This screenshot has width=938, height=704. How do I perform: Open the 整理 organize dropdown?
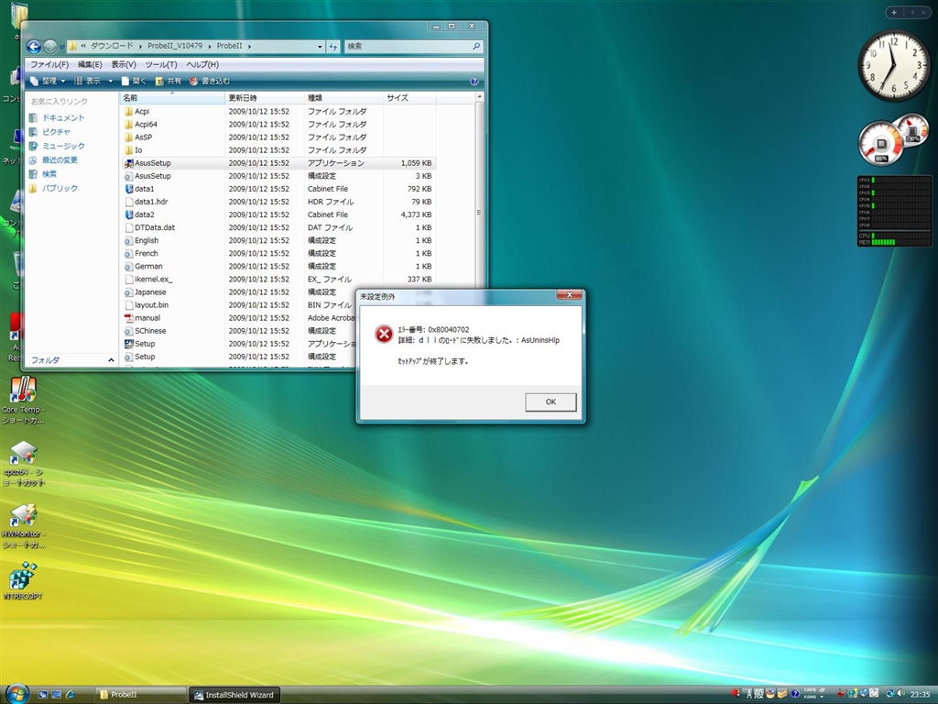click(48, 81)
